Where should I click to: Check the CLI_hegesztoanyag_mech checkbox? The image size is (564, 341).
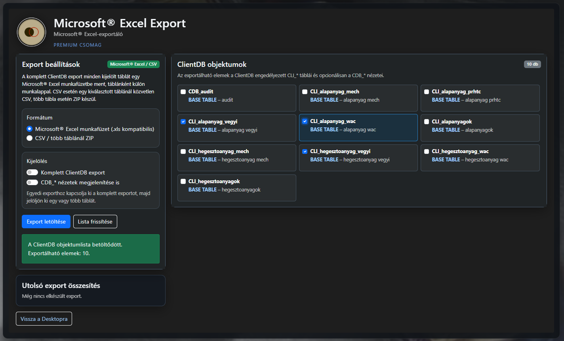(x=183, y=152)
